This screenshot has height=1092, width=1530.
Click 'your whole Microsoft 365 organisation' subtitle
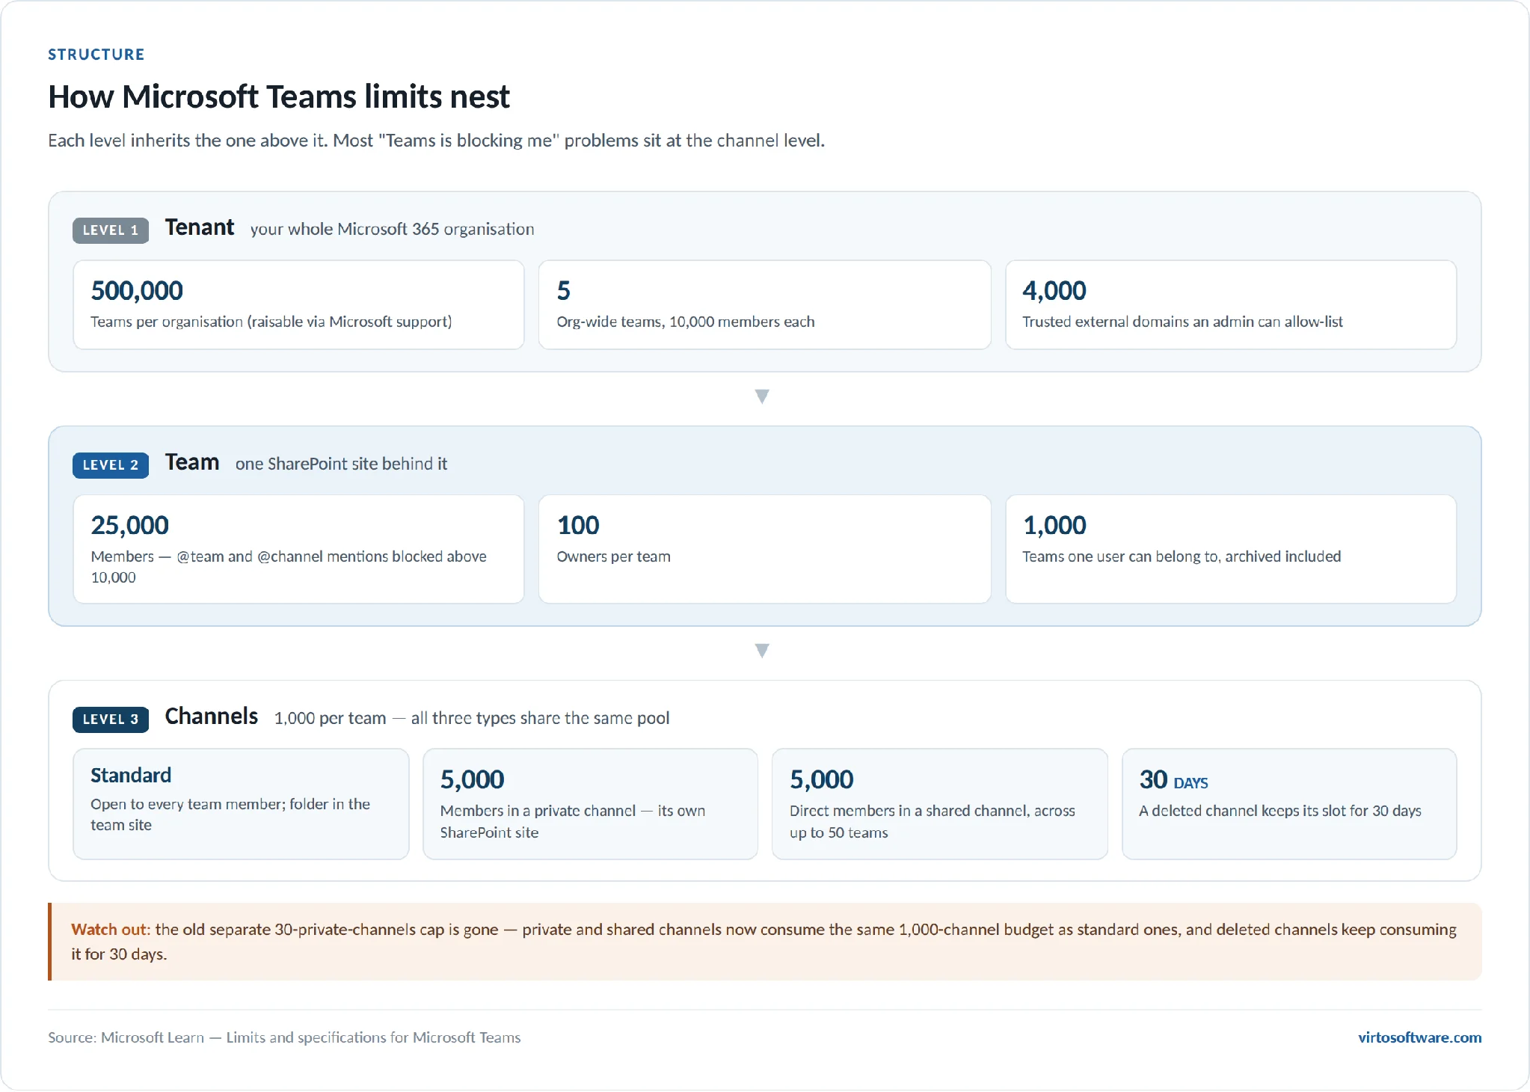[x=393, y=229]
